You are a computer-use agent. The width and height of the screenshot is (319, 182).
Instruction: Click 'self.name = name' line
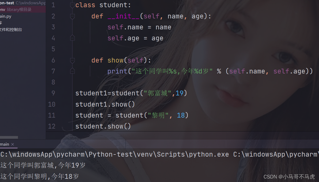coord(139,27)
